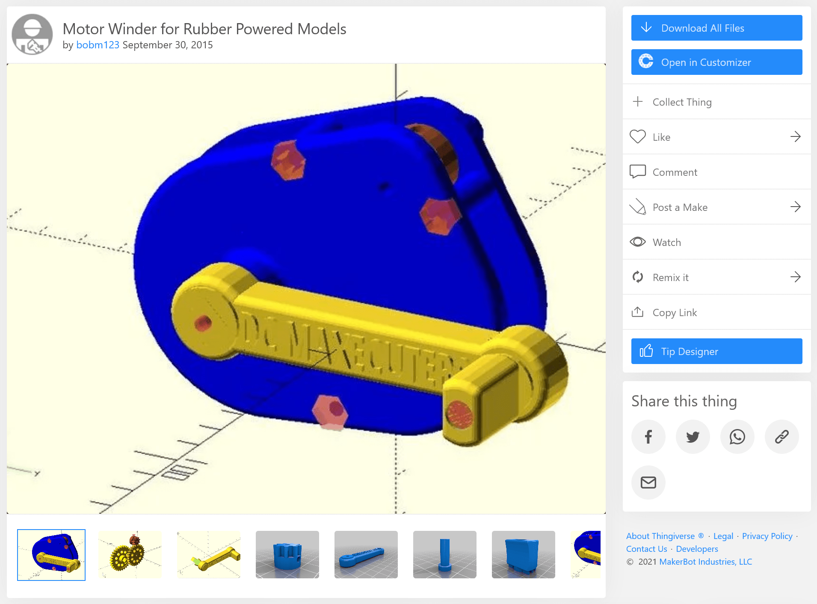Open in Customizer
Viewport: 817px width, 604px height.
pyautogui.click(x=717, y=62)
